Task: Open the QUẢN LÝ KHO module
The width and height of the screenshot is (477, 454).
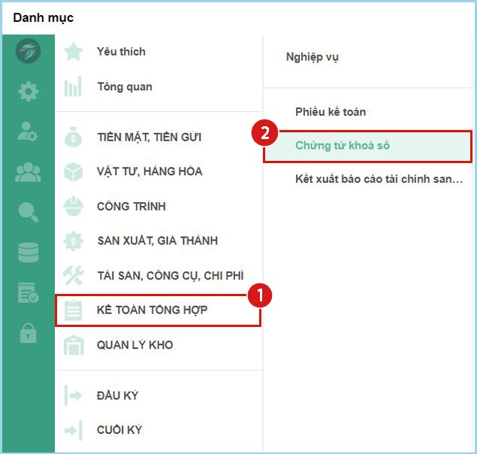Action: [x=134, y=345]
